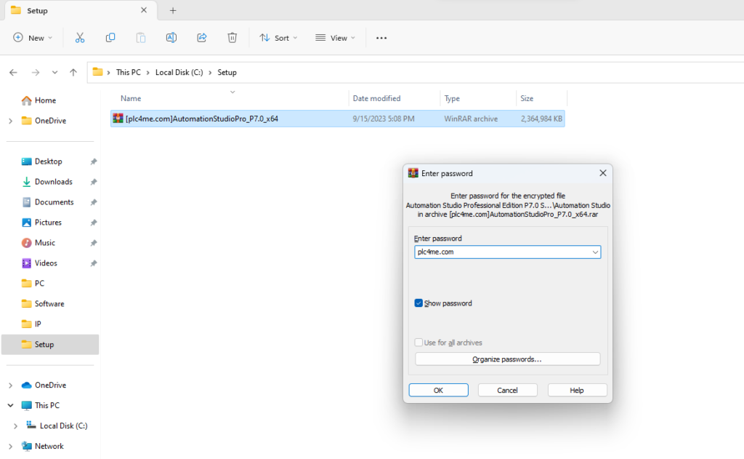Click the Rename icon in toolbar

tap(171, 38)
